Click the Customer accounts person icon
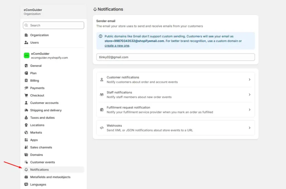Screen dimensions: 286x189 26,103
